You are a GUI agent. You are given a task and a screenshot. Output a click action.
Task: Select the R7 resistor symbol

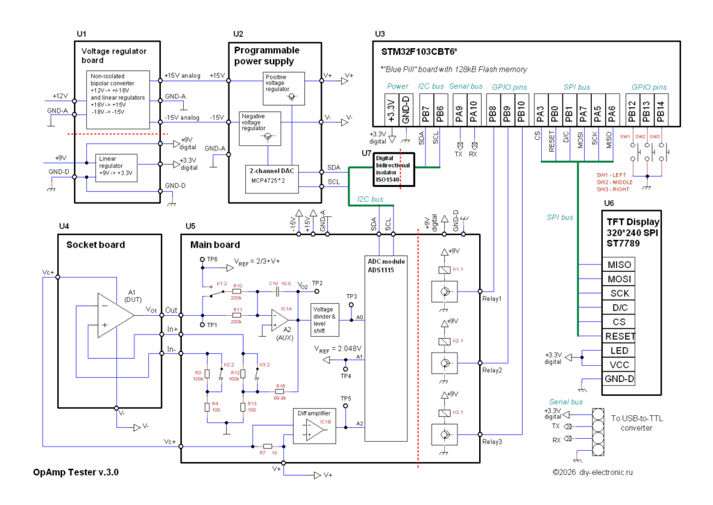pos(267,447)
